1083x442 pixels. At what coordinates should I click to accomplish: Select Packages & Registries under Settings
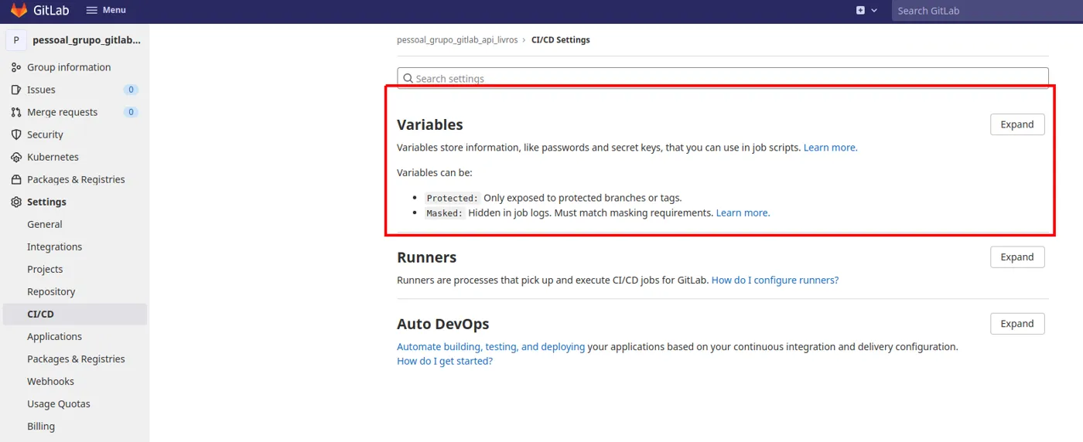coord(74,359)
